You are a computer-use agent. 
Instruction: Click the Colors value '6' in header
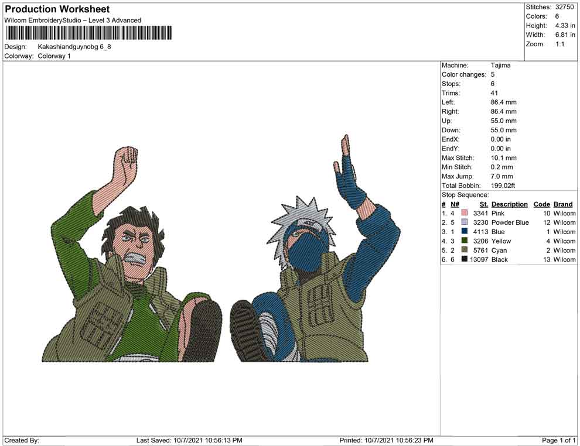[x=557, y=16]
